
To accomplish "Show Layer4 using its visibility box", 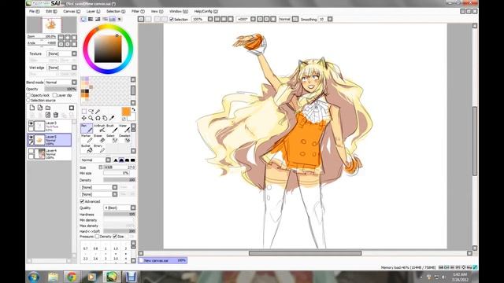I will click(31, 151).
